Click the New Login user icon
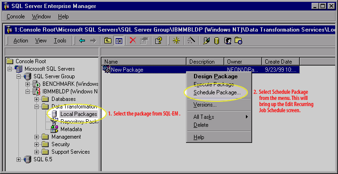338x174 pixels. pyautogui.click(x=228, y=41)
